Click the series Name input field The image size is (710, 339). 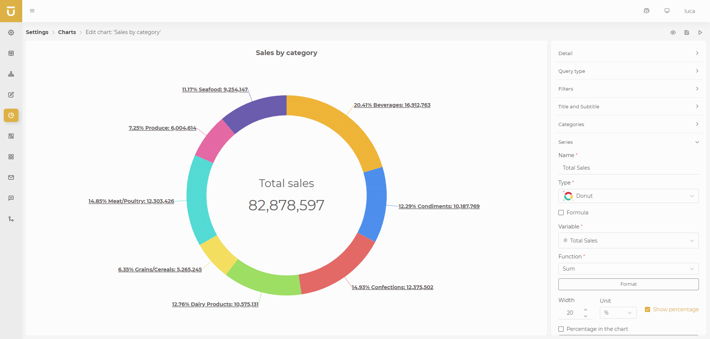coord(628,168)
